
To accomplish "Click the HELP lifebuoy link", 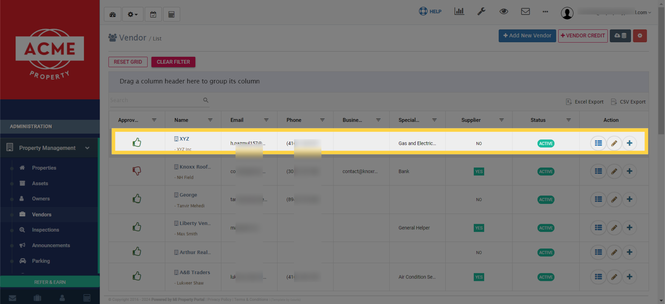I will coord(430,11).
